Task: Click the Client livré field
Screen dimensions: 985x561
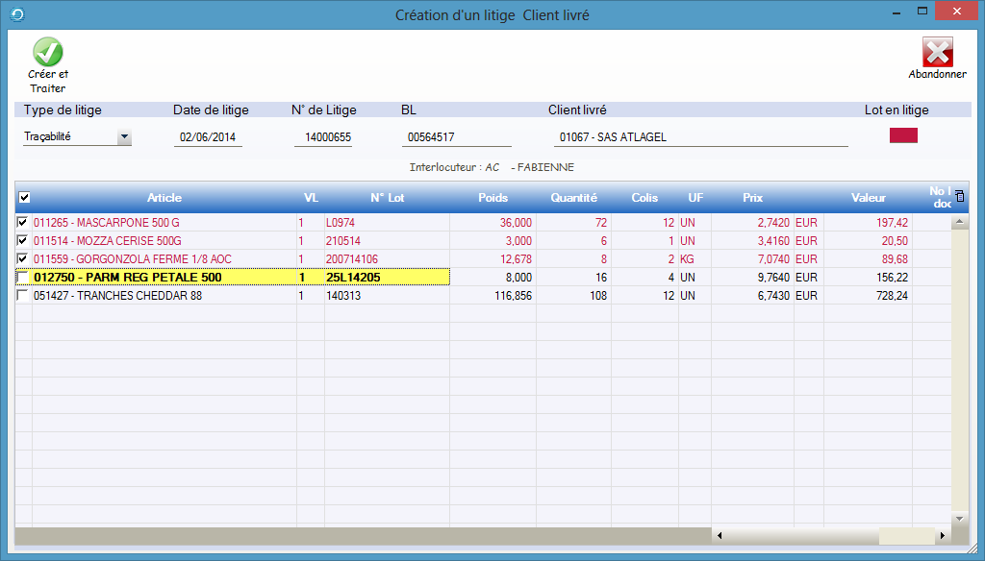Action: [x=700, y=137]
